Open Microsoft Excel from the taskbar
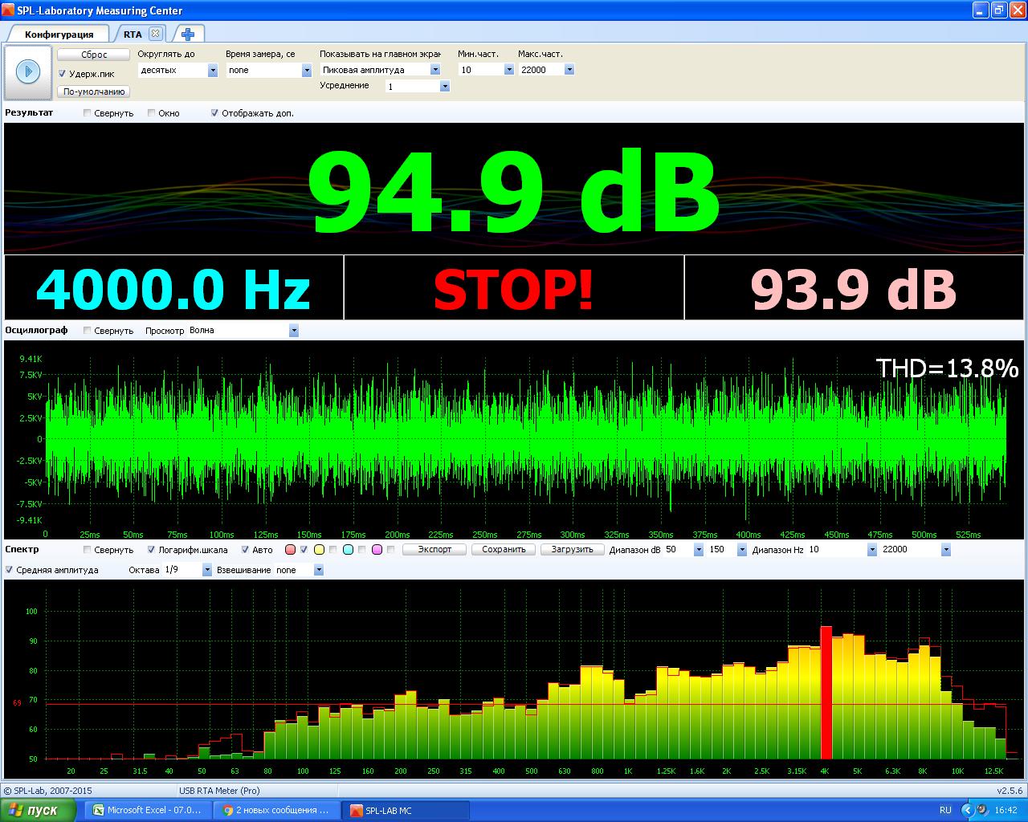 coord(148,810)
